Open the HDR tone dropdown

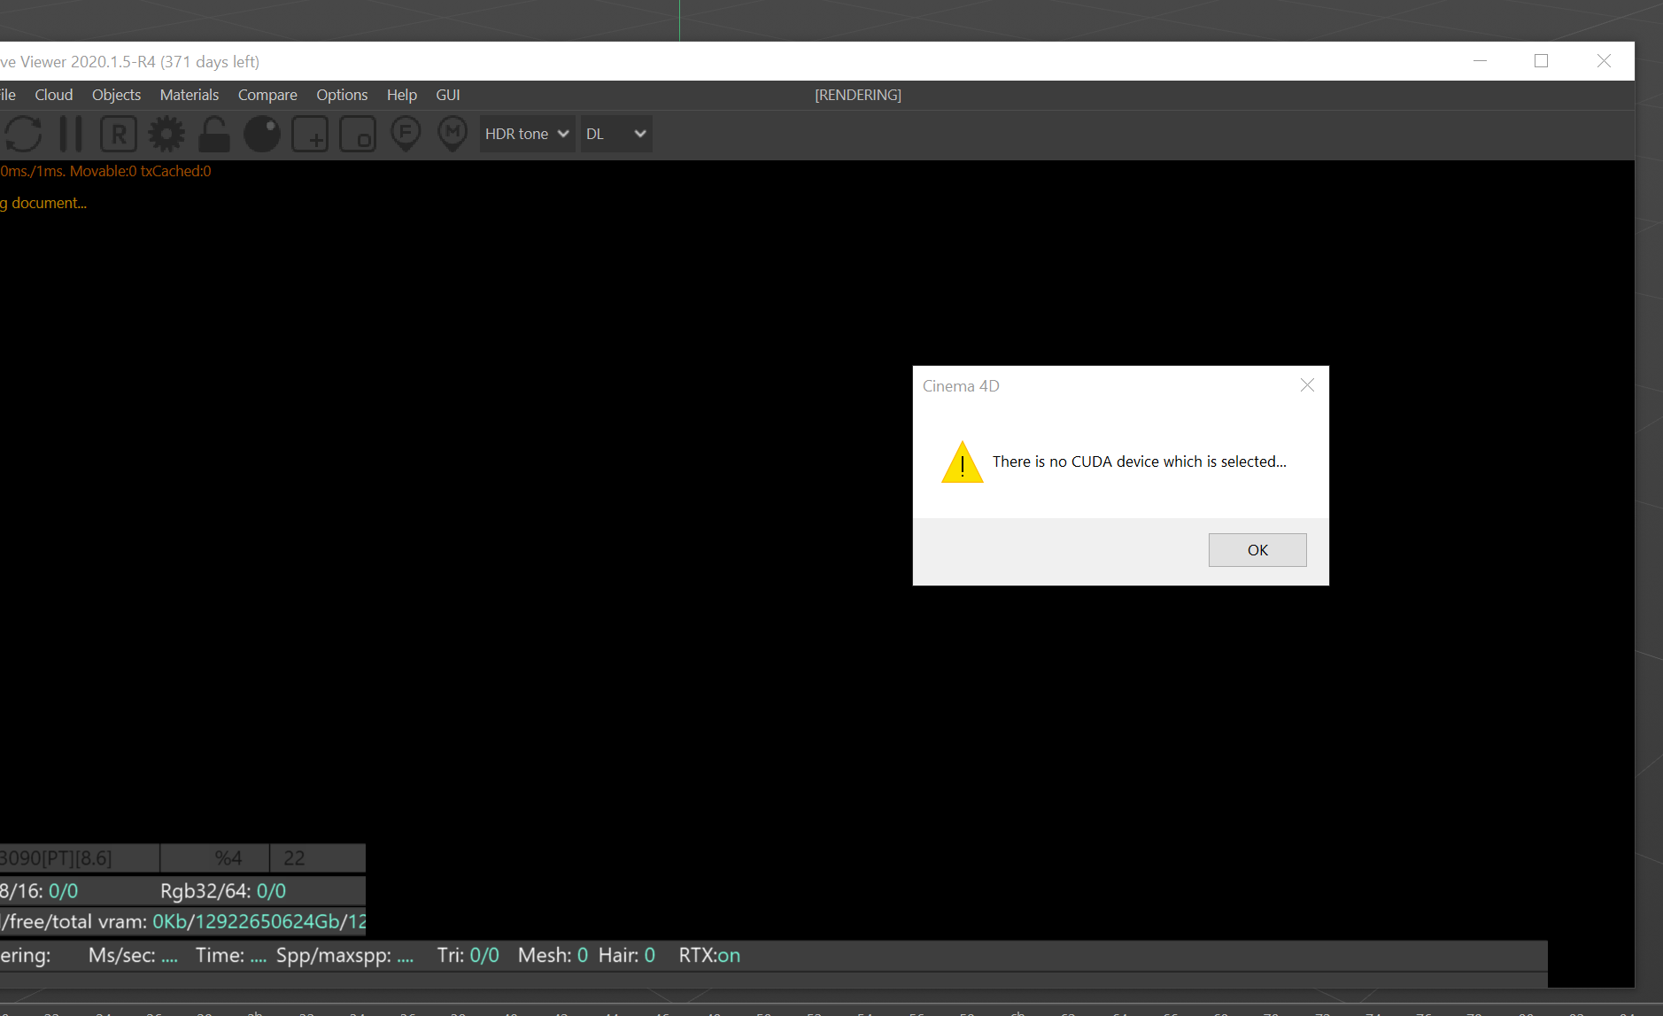click(527, 134)
